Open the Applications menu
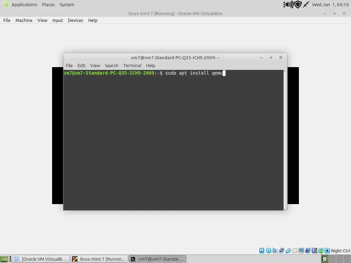Screen dimensions: 351x263 pos(24,5)
